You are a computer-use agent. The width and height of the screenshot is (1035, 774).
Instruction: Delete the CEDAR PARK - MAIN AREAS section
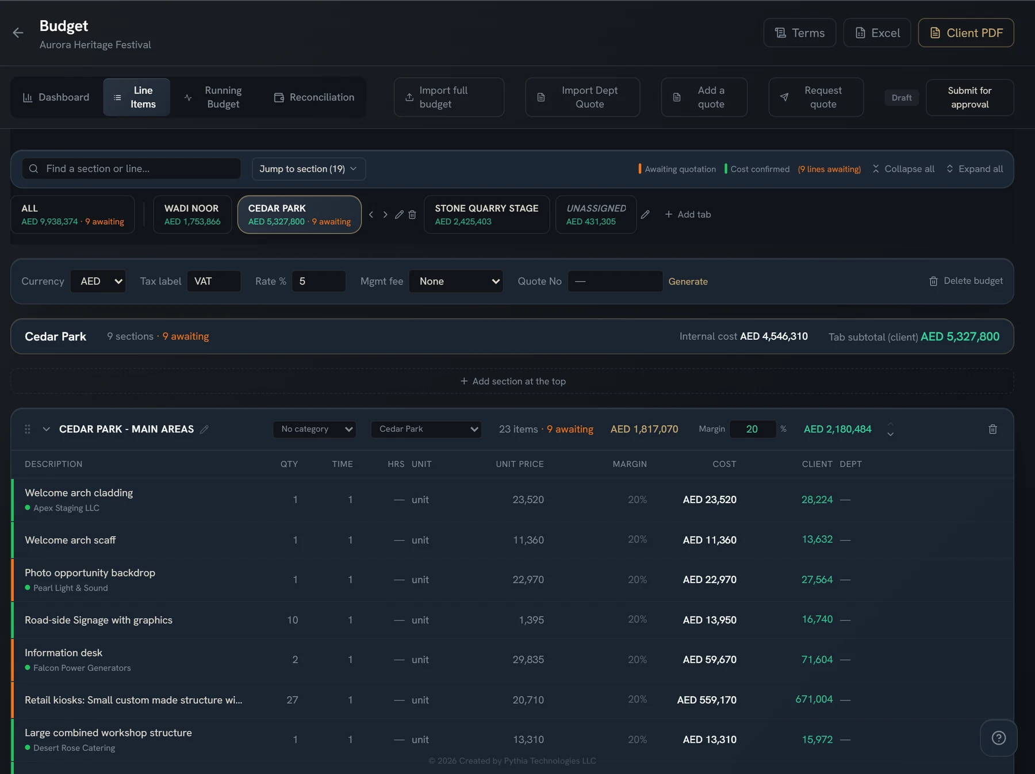pos(992,429)
